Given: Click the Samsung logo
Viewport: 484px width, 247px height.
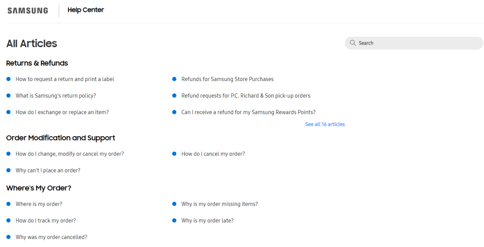Looking at the screenshot, I should 28,10.
